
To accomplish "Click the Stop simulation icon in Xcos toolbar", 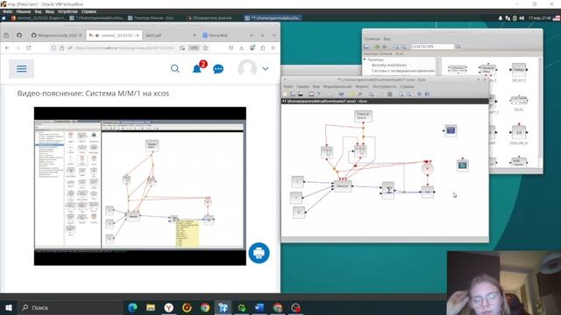I will [x=390, y=94].
